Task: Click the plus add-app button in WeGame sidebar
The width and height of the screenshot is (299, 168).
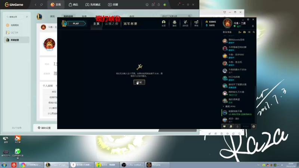Action: [x=27, y=17]
